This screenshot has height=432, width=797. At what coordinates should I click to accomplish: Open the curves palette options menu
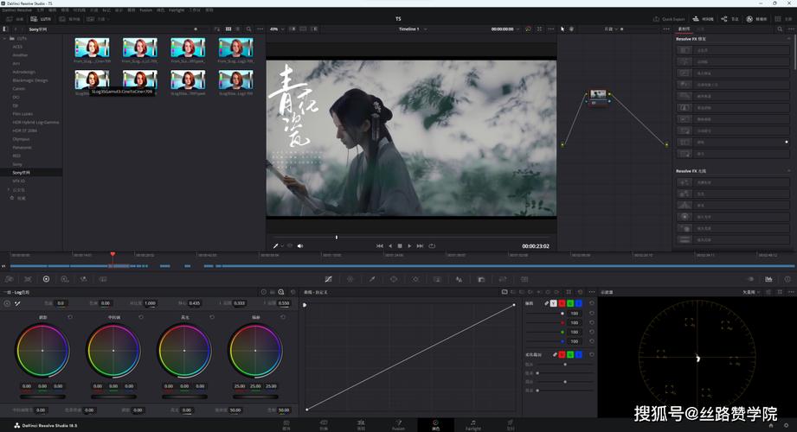[x=591, y=292]
